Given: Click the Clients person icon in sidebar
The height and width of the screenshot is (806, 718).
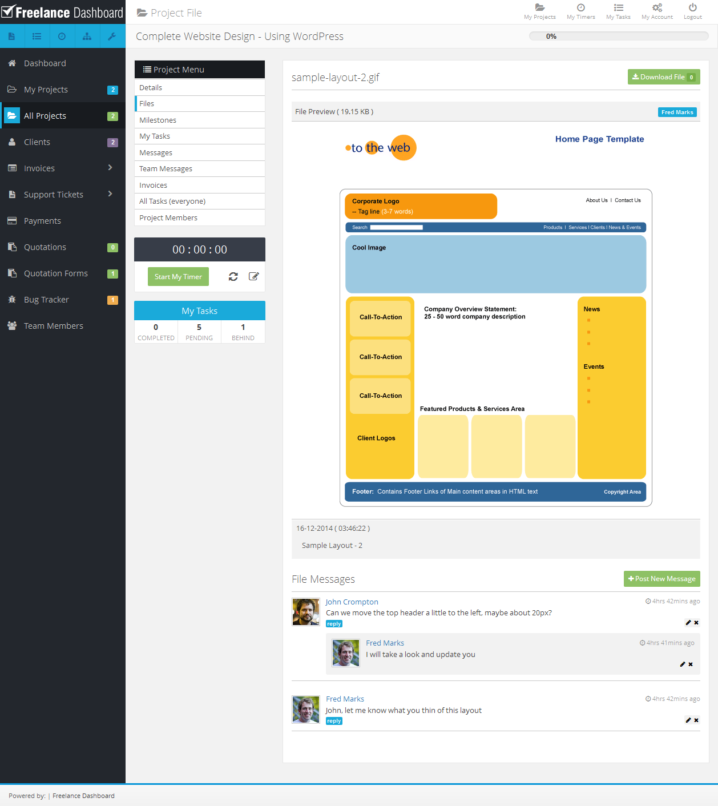Looking at the screenshot, I should pyautogui.click(x=12, y=142).
